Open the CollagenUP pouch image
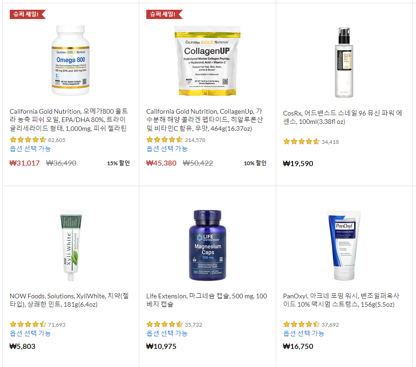The width and height of the screenshot is (416, 367). coord(208,60)
